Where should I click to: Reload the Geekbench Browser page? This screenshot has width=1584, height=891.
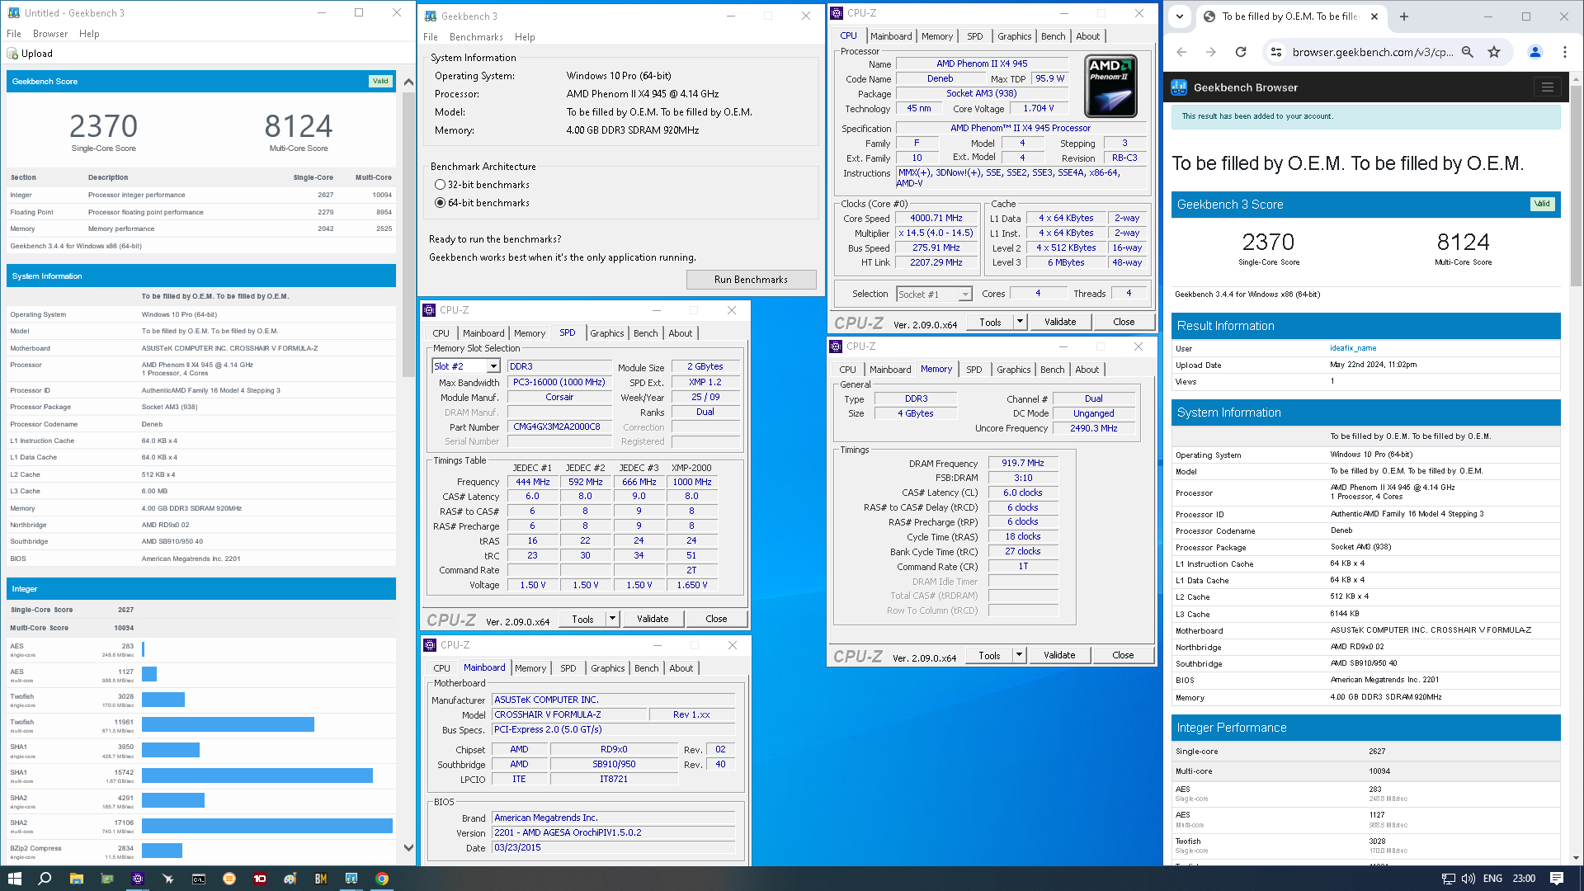point(1241,52)
